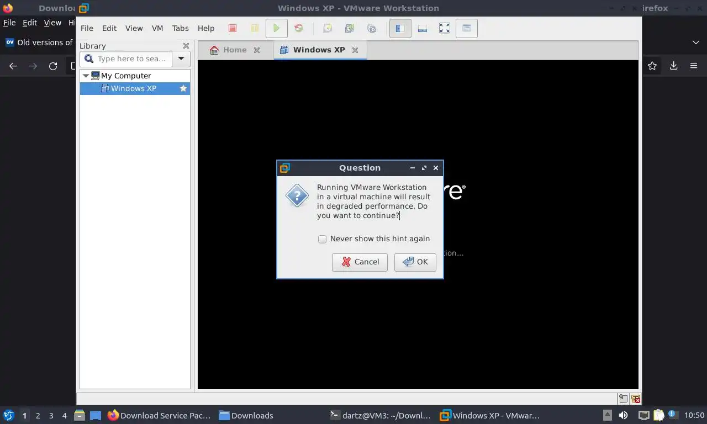Switch to workspace 2
Image resolution: width=707 pixels, height=424 pixels.
click(38, 416)
